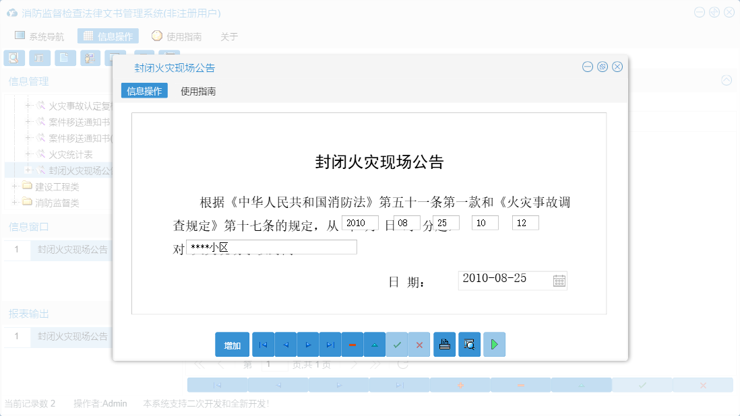Image resolution: width=740 pixels, height=416 pixels.
Task: Click the green run arrow icon
Action: click(x=494, y=344)
